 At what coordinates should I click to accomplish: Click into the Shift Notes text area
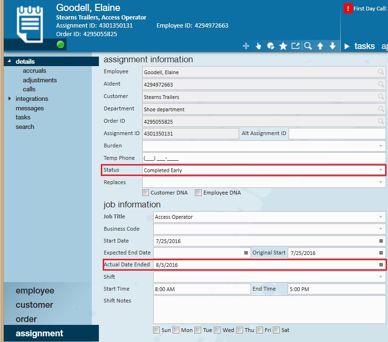[x=269, y=310]
